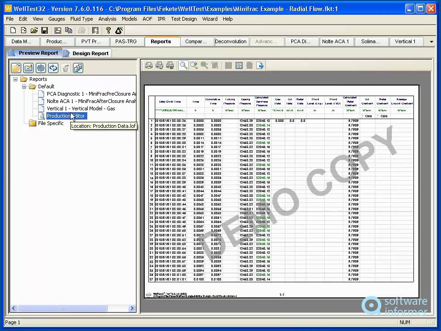Open a file with the open-folder toolbar icon
This screenshot has height=331, width=441.
click(34, 30)
